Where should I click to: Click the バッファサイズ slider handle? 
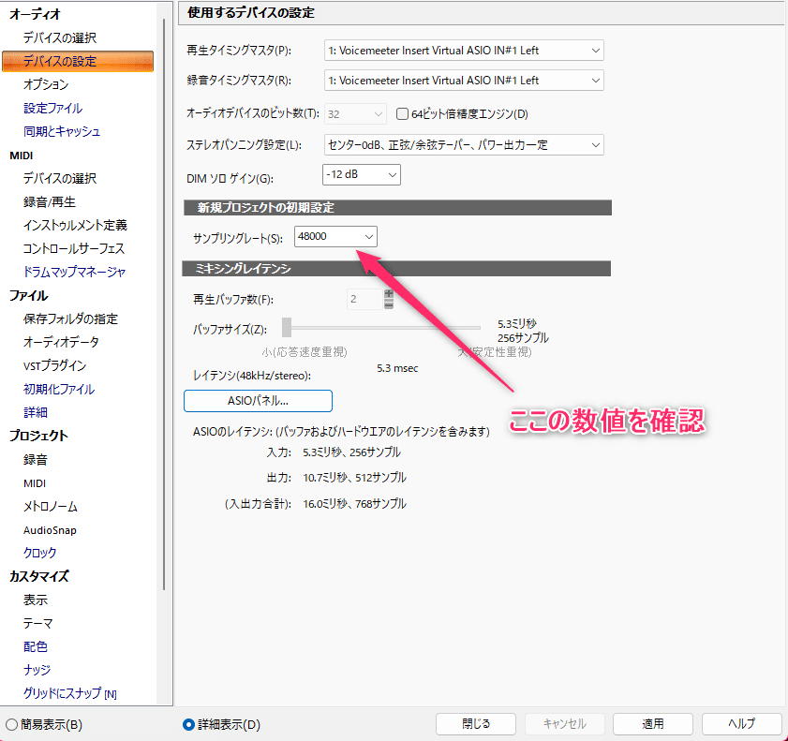click(287, 327)
